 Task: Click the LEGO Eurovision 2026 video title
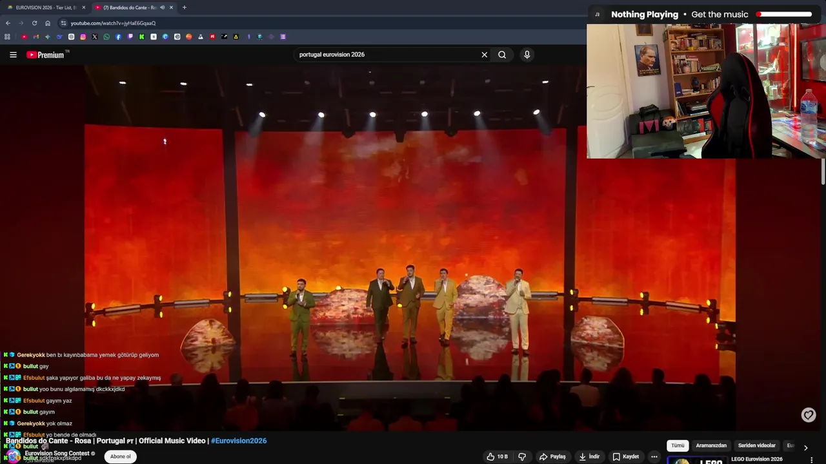(756, 459)
